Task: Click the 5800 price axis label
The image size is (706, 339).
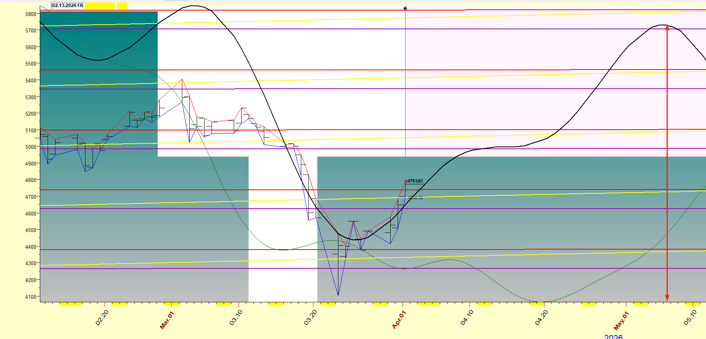Action: pos(30,14)
